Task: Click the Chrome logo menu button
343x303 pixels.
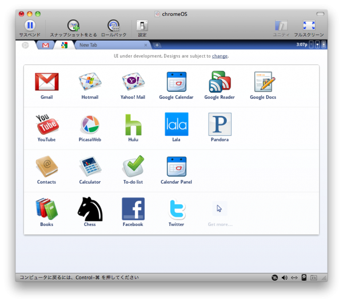Action: pyautogui.click(x=25, y=45)
